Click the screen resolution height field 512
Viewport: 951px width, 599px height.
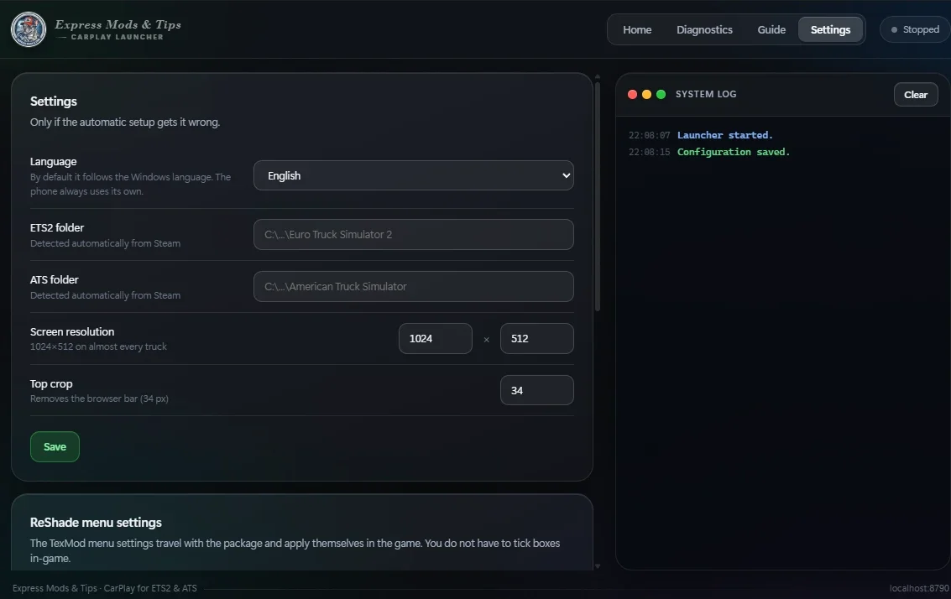pyautogui.click(x=536, y=338)
